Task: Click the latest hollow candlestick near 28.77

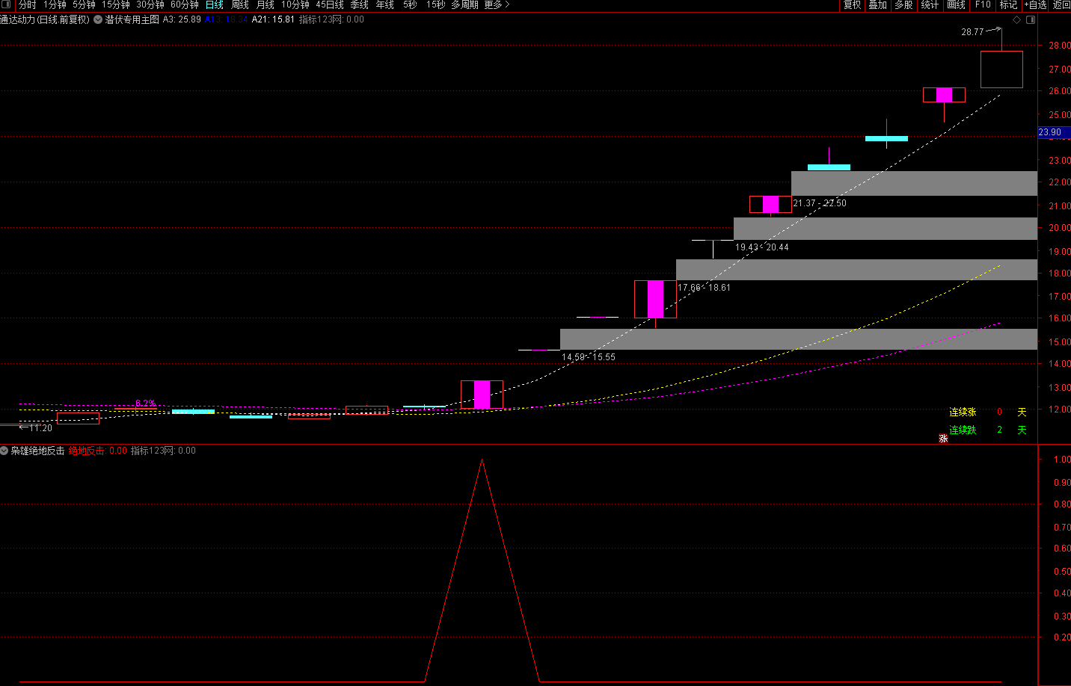Action: click(x=1001, y=69)
